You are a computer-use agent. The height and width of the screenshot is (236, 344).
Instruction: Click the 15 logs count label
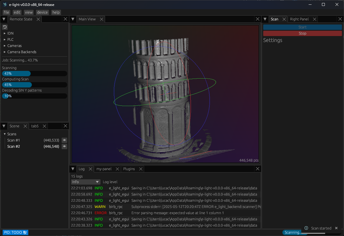click(77, 176)
